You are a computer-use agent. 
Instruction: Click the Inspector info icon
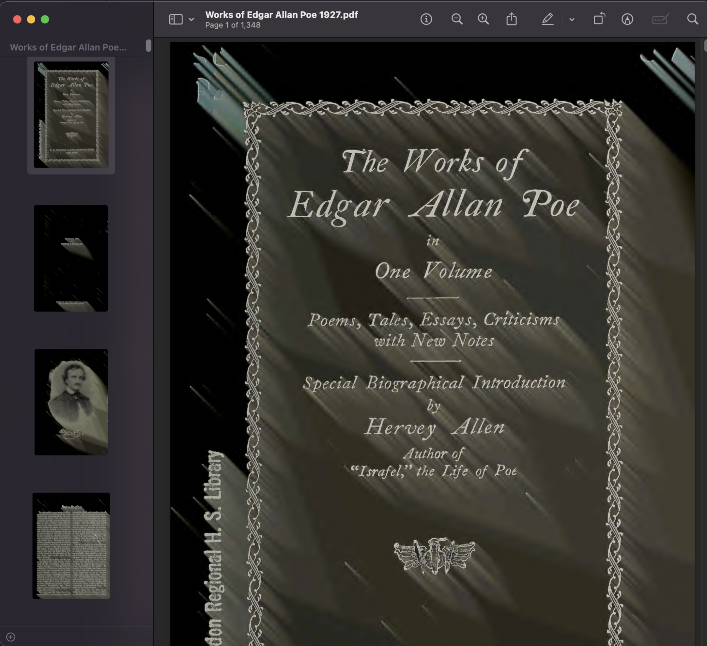[426, 19]
